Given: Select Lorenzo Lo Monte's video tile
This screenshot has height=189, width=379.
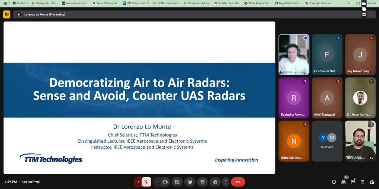Looking at the screenshot, I should point(294,54).
